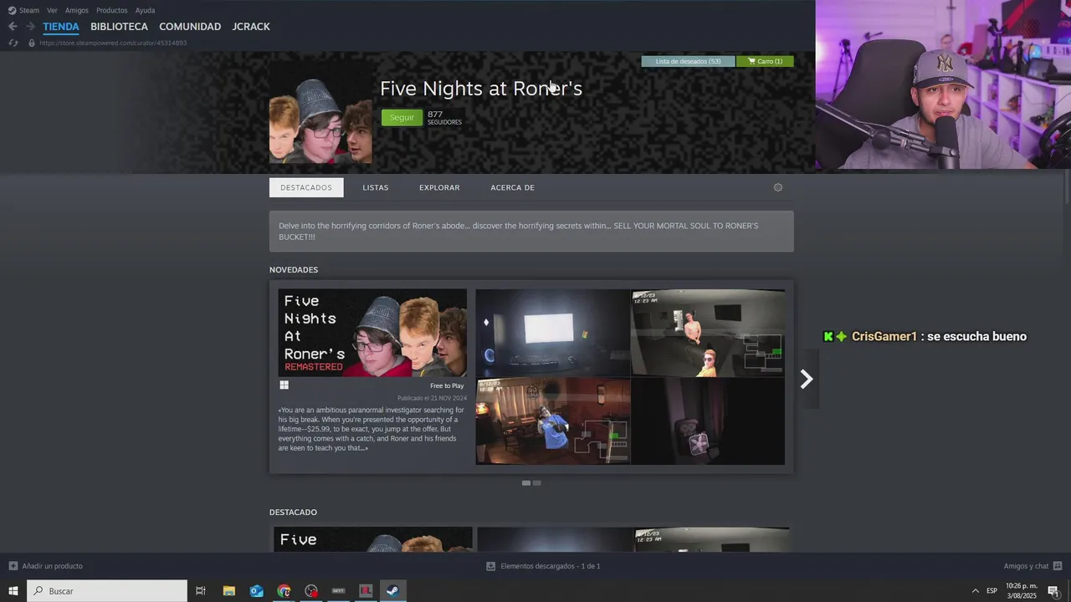Reload the store page
The height and width of the screenshot is (602, 1071).
coord(13,43)
